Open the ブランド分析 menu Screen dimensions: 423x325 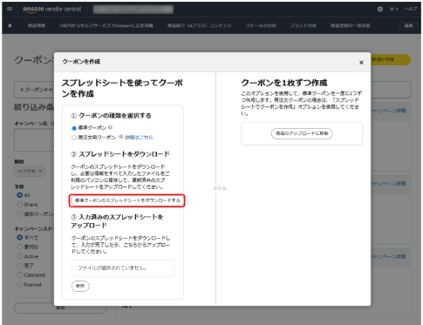point(304,25)
